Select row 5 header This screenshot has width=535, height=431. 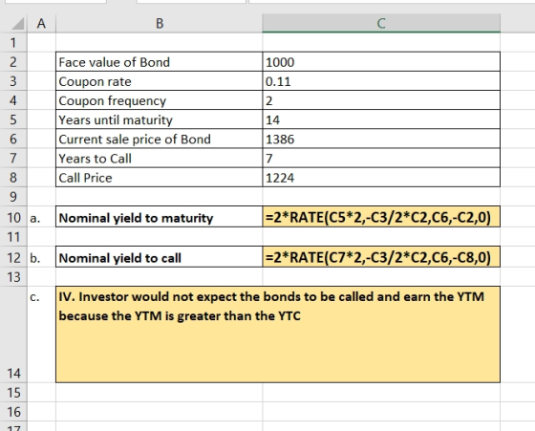(x=13, y=119)
